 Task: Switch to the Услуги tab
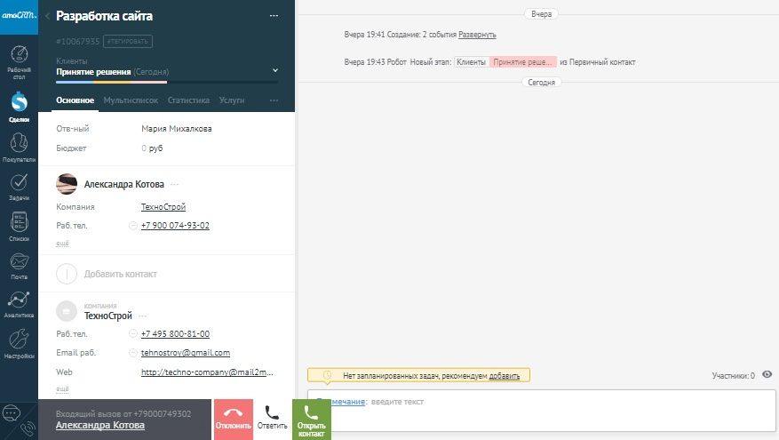tap(232, 100)
